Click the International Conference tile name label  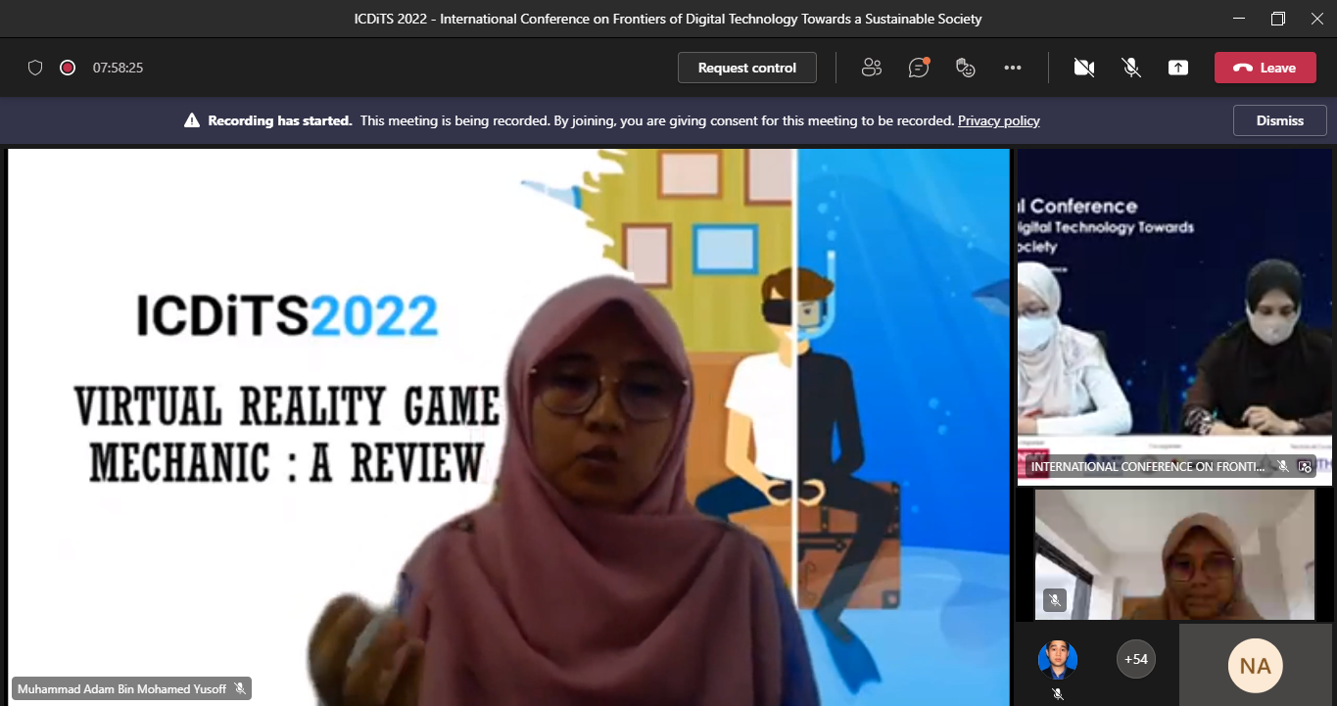pos(1148,467)
